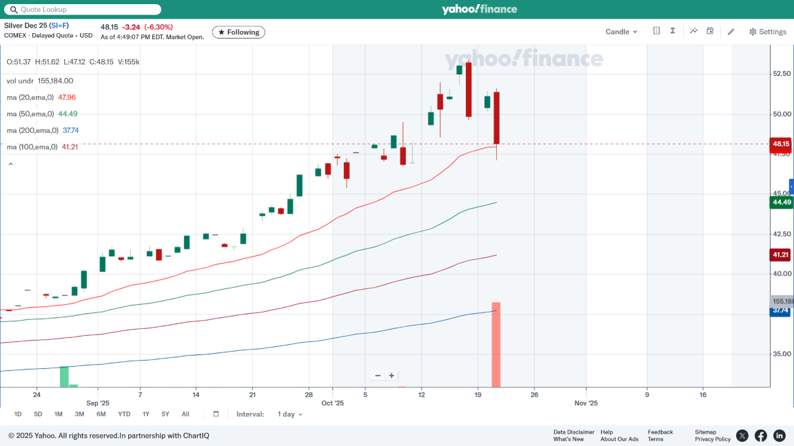794x446 pixels.
Task: Click the events calendar icon in toolbar
Action: tap(710, 31)
